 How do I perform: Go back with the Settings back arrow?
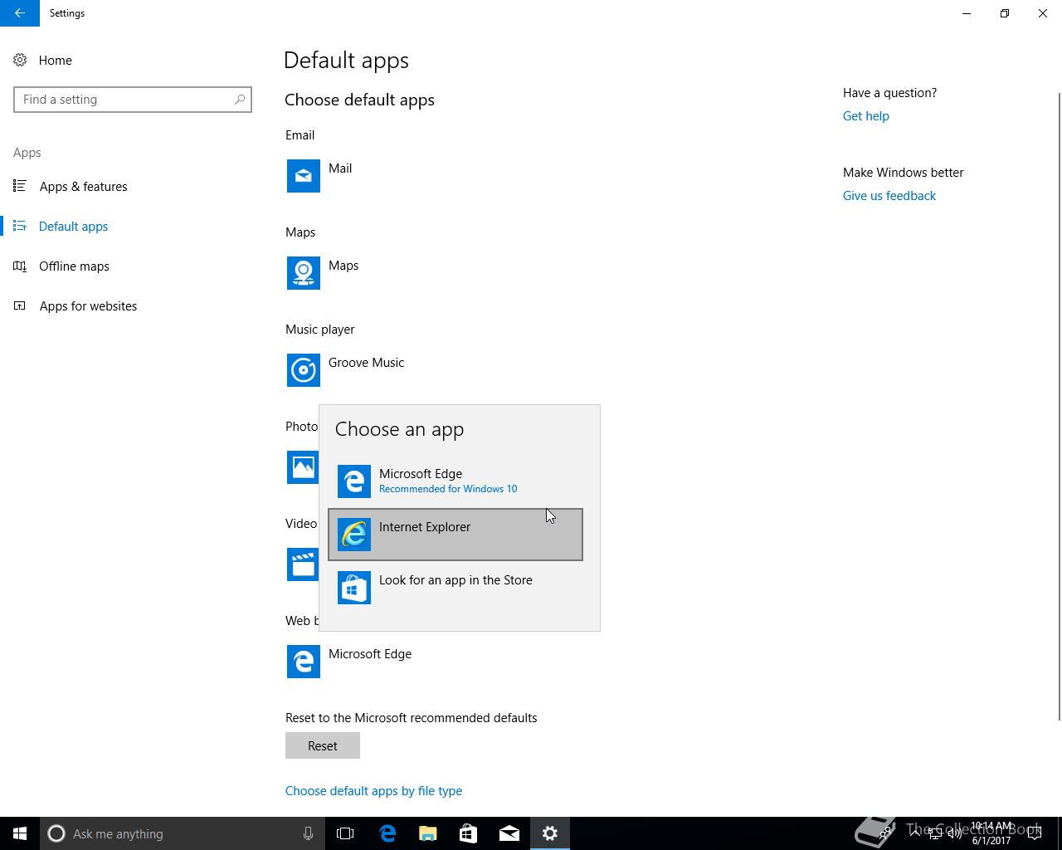coord(20,13)
